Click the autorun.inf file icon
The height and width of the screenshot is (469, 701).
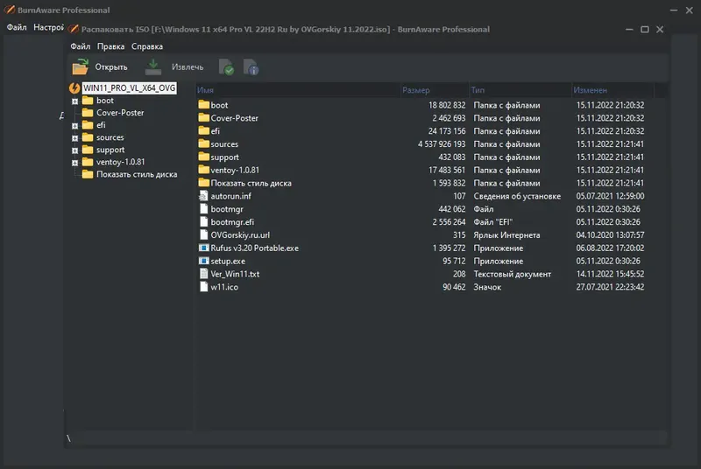203,196
